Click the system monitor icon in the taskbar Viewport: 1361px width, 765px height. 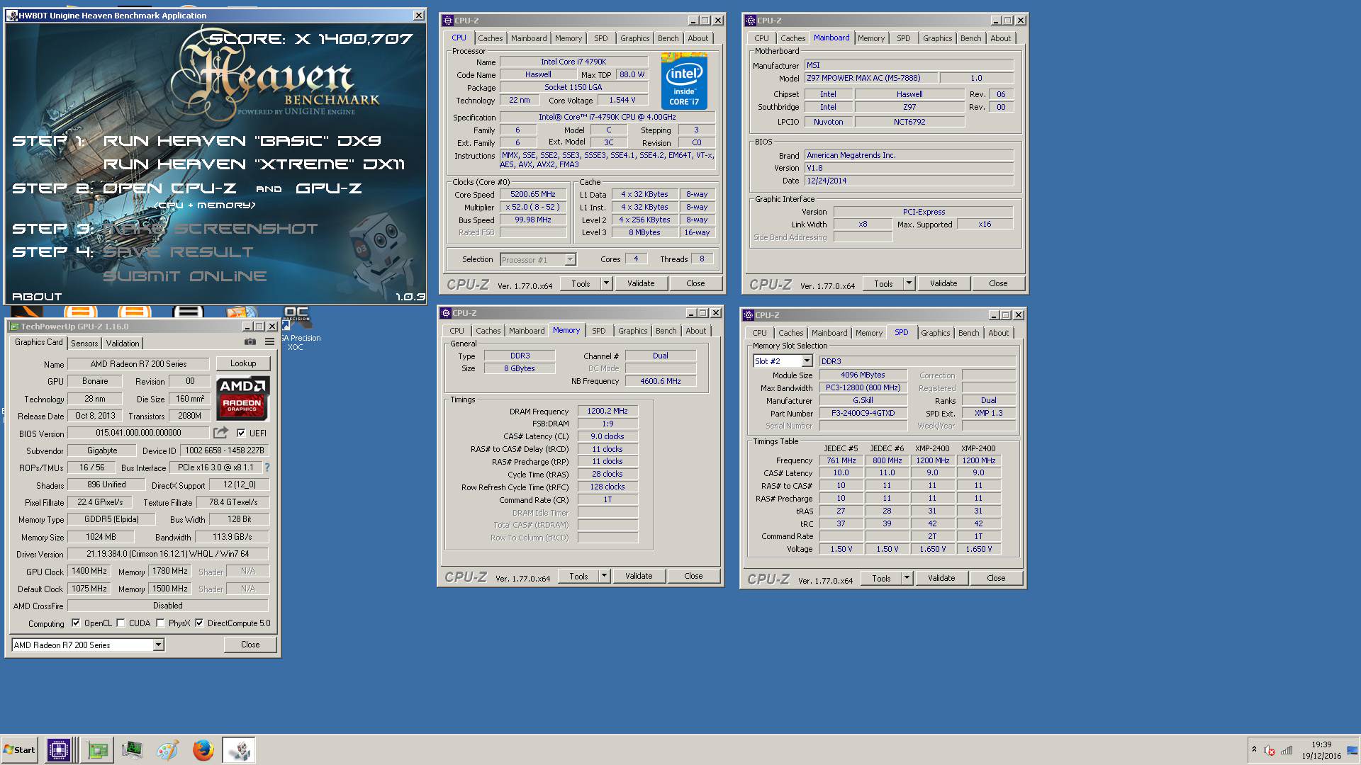132,750
